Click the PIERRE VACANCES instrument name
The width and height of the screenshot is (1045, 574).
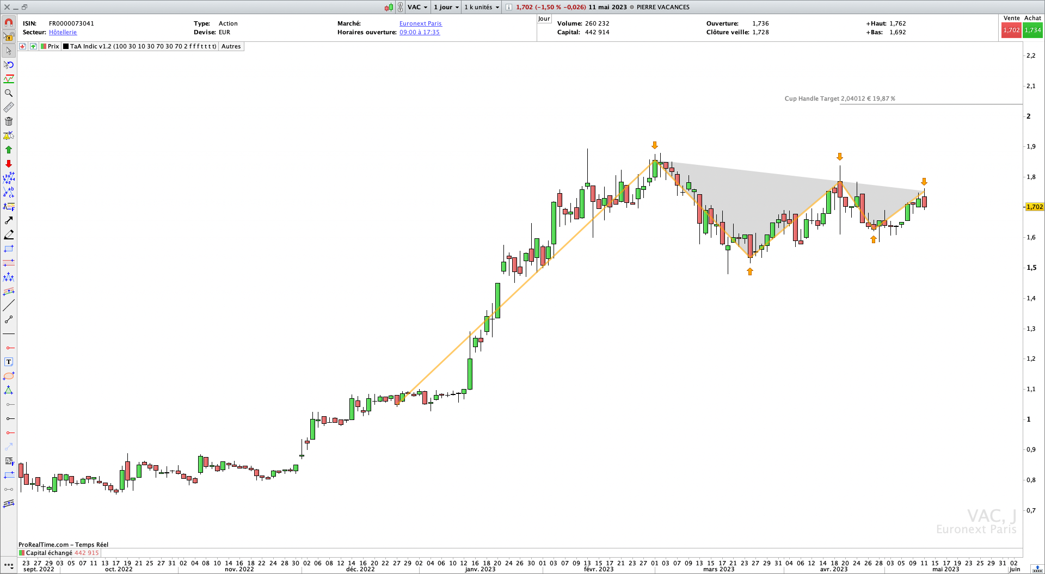pyautogui.click(x=663, y=7)
